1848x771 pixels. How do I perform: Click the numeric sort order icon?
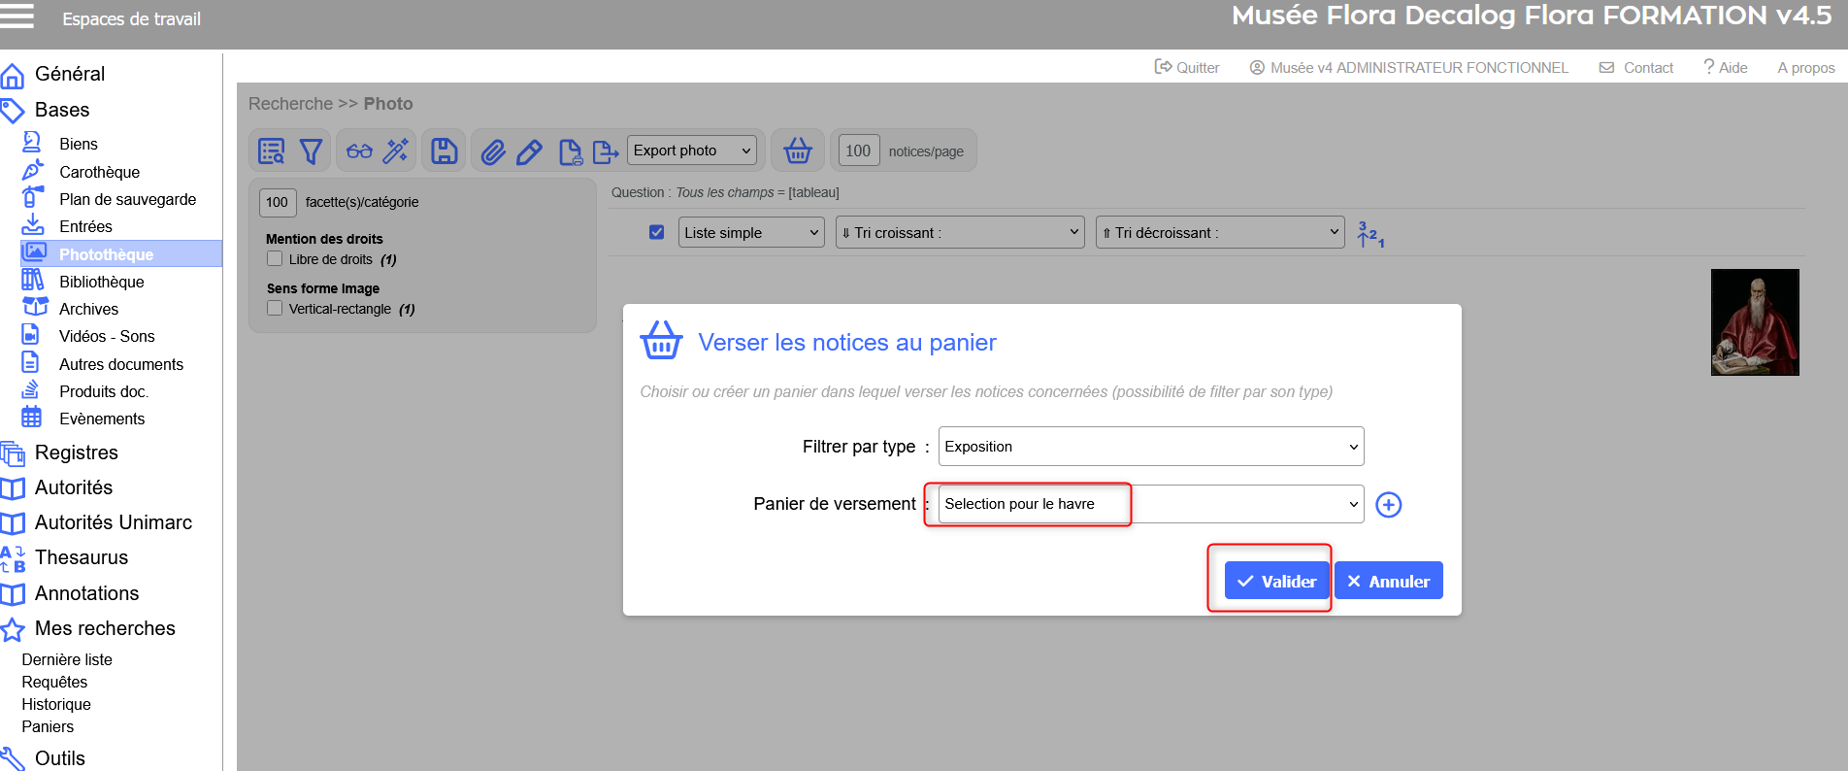pos(1369,234)
